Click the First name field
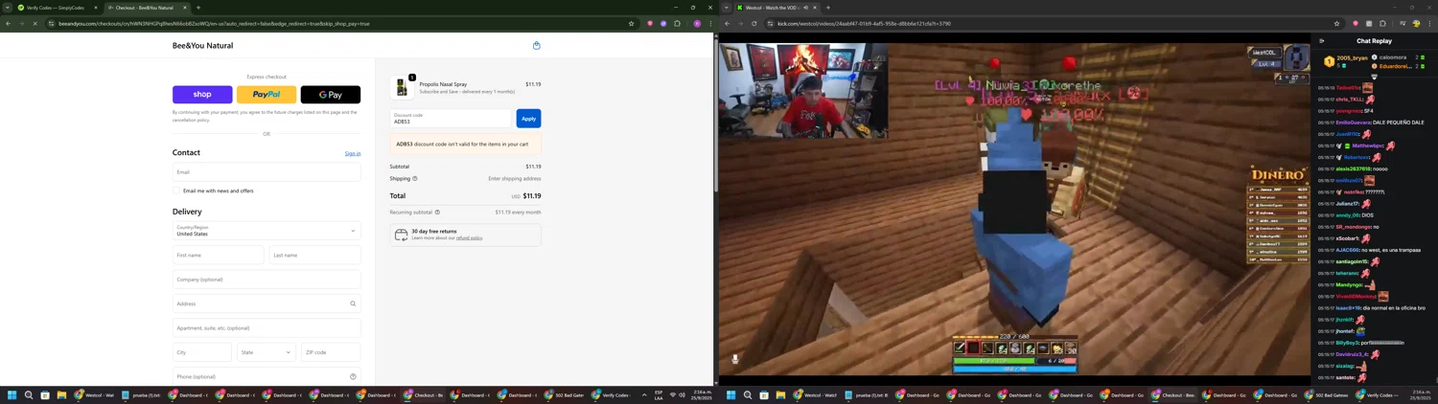1438x404 pixels. pyautogui.click(x=218, y=255)
